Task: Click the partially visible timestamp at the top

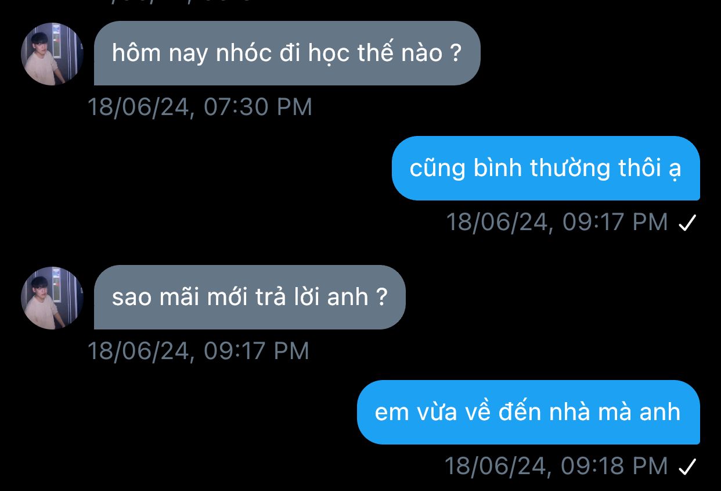Action: pyautogui.click(x=174, y=2)
